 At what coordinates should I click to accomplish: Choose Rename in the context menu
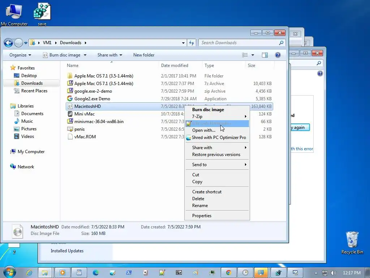pos(217,206)
